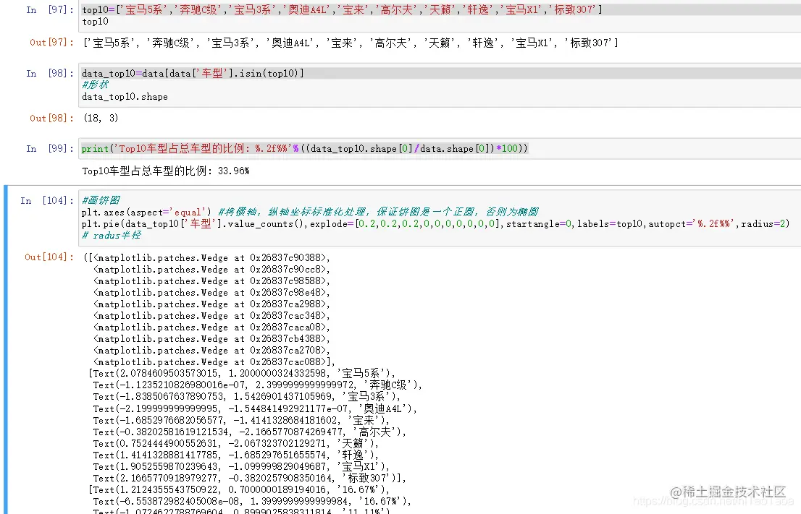This screenshot has width=801, height=514.
Task: Click Wedge at 0x26837c98e48 output line
Action: (211, 293)
